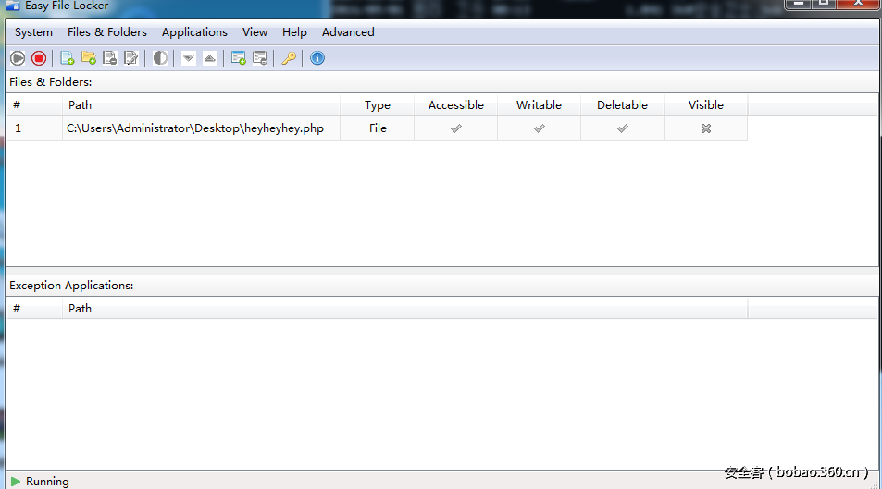Screen dimensions: 882x489
Task: Move item down with the down-arrow icon
Action: pyautogui.click(x=189, y=58)
